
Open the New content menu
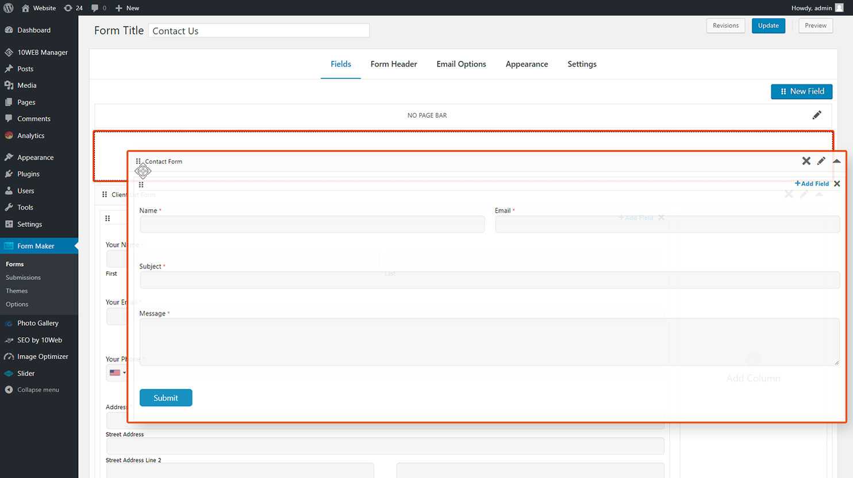tap(127, 8)
